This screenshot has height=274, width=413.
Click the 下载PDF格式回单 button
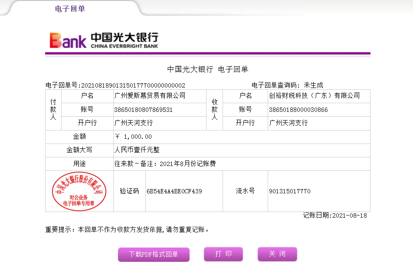154,254
